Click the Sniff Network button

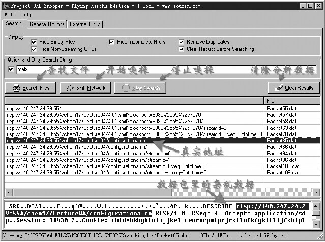(85, 88)
